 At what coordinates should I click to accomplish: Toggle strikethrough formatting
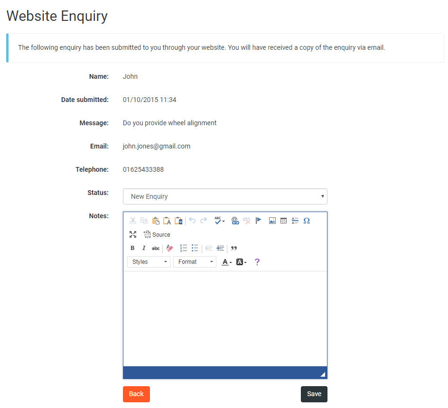pos(156,248)
